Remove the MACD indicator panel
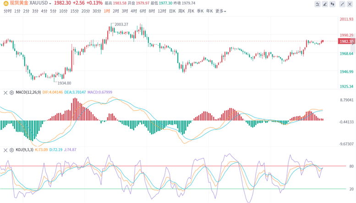The width and height of the screenshot is (356, 203). click(5, 92)
